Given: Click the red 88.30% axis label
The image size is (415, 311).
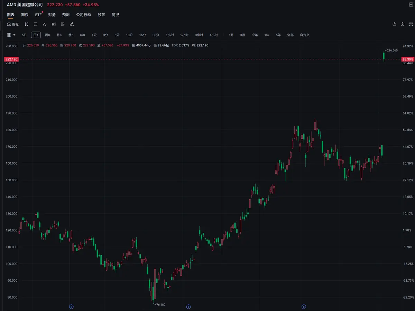Looking at the screenshot, I should [x=408, y=60].
